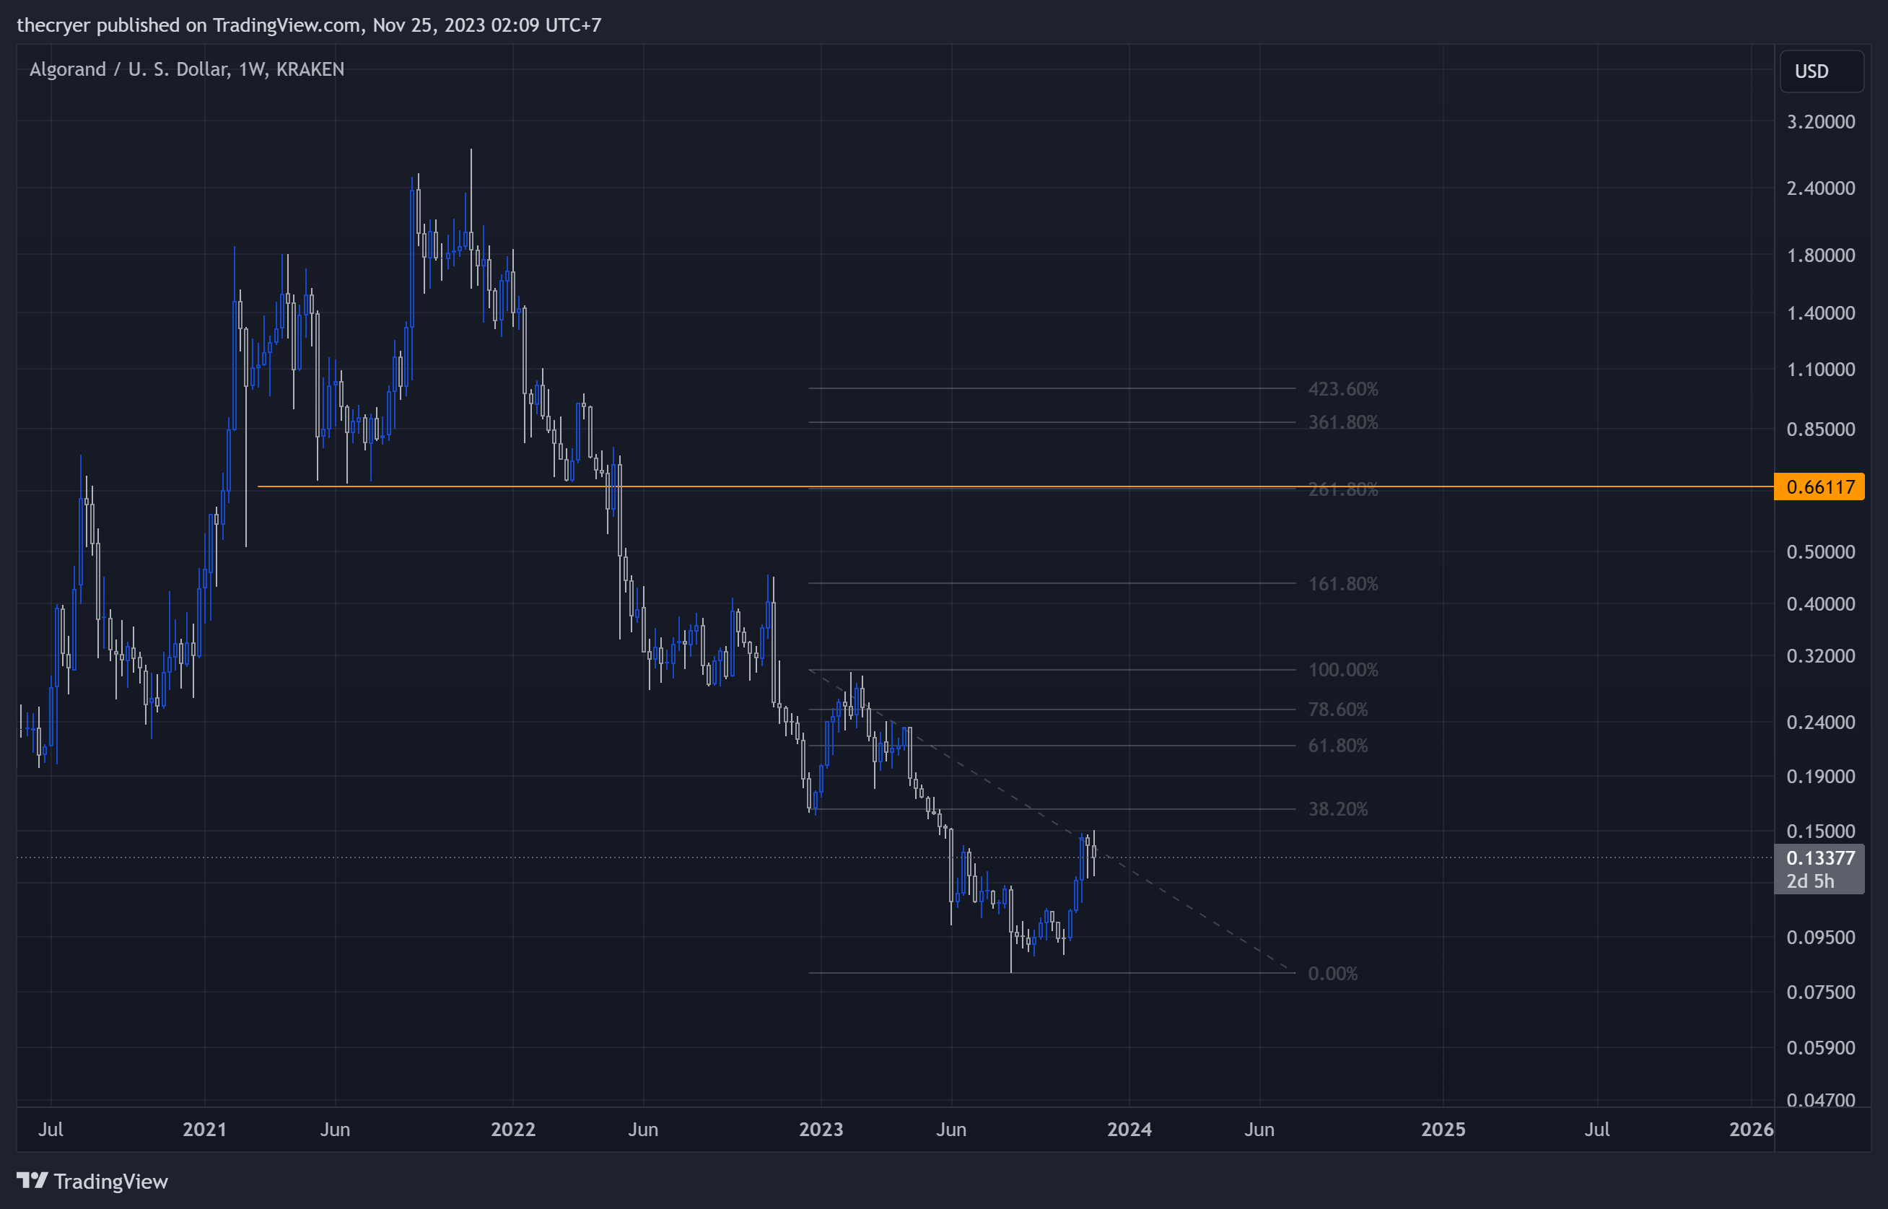
Task: Click the 78.60% Fibonacci level label
Action: [1337, 710]
